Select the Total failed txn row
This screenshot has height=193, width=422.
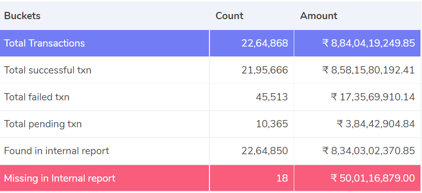210,97
